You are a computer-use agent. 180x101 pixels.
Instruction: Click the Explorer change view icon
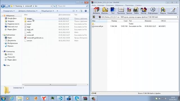[74, 11]
